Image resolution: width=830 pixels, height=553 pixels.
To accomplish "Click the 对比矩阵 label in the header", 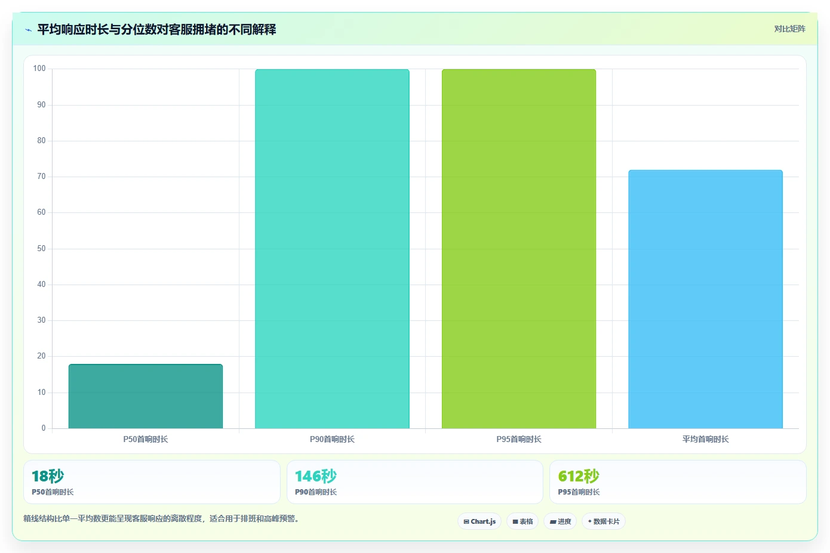I will tap(789, 29).
